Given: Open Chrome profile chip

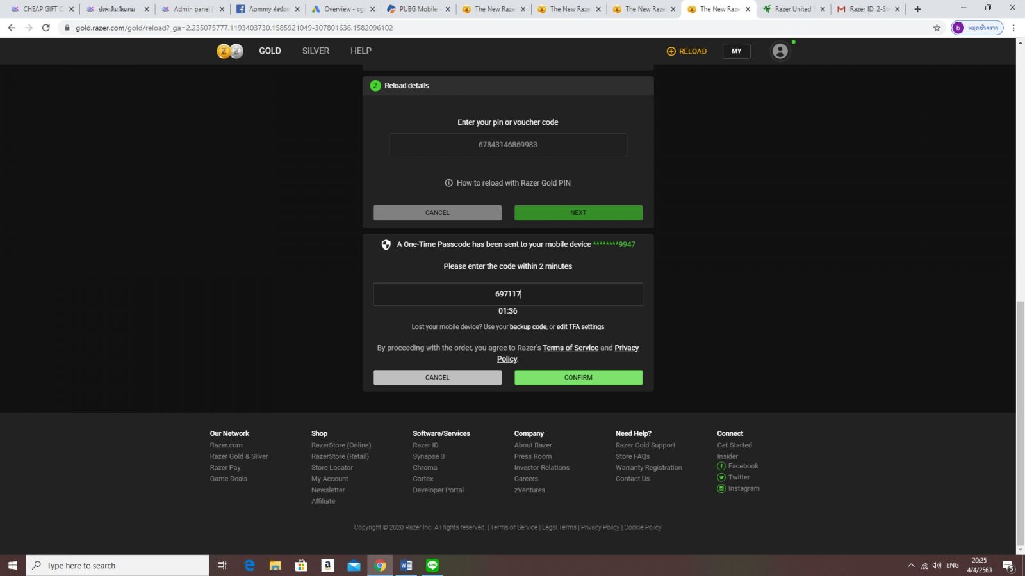Looking at the screenshot, I should click(x=977, y=28).
